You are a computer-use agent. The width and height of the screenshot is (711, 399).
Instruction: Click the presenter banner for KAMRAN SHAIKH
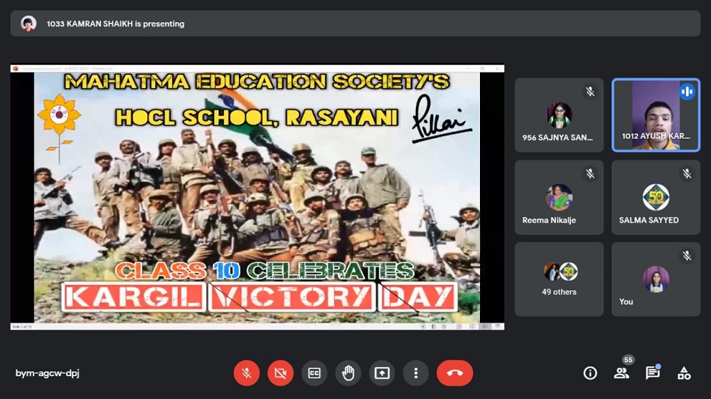[355, 23]
